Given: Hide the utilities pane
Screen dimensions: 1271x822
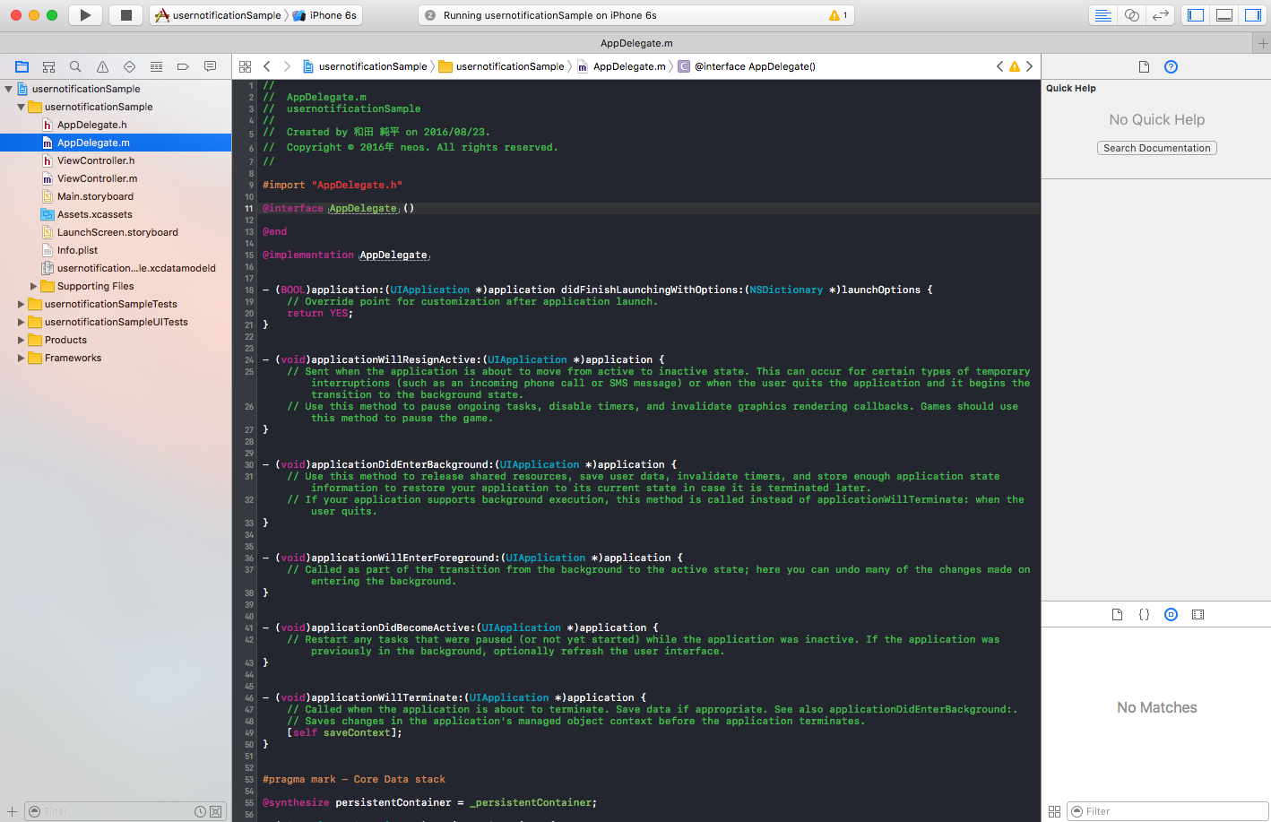Looking at the screenshot, I should (1253, 15).
